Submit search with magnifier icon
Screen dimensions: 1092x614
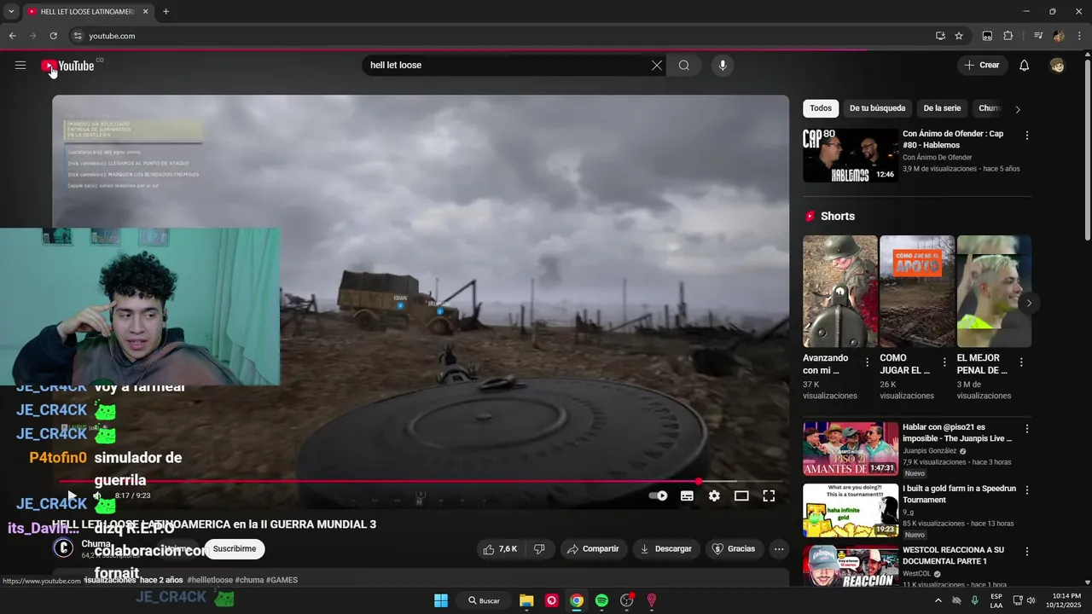coord(684,66)
